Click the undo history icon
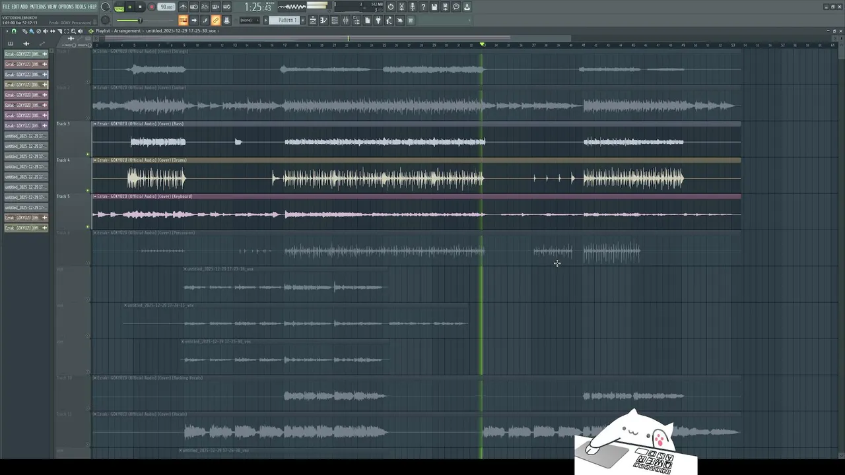 [390, 7]
